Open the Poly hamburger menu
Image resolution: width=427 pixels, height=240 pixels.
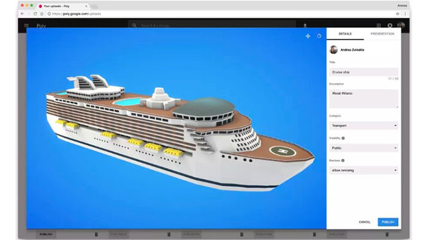pos(26,26)
